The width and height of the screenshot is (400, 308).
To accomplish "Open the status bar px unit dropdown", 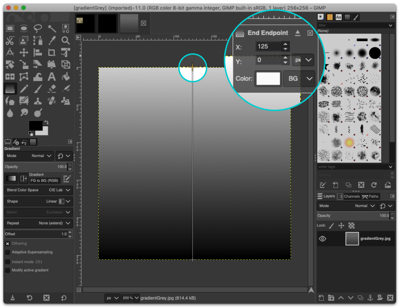I will (x=112, y=298).
